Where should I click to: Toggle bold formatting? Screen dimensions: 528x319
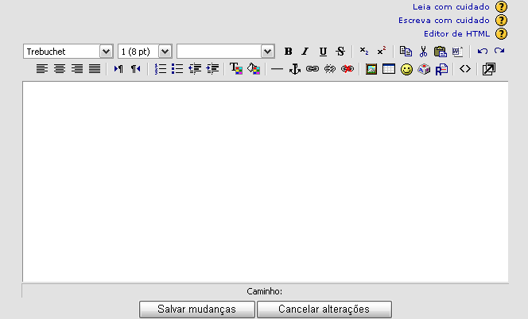[288, 52]
